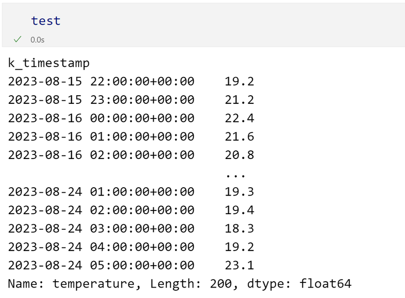Viewport: 405px width, 298px height.
Task: Click the 'Name: temperature' summary text
Action: coord(71,284)
